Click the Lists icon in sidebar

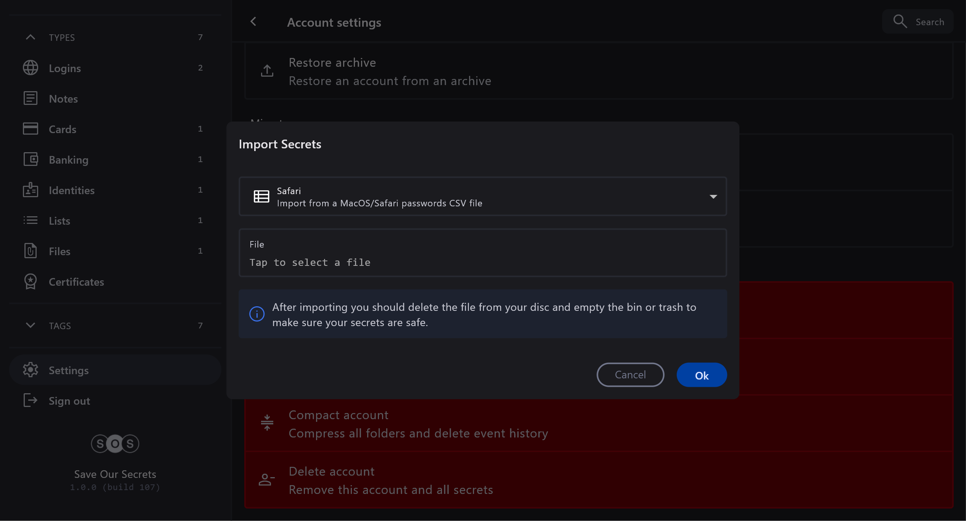(31, 220)
